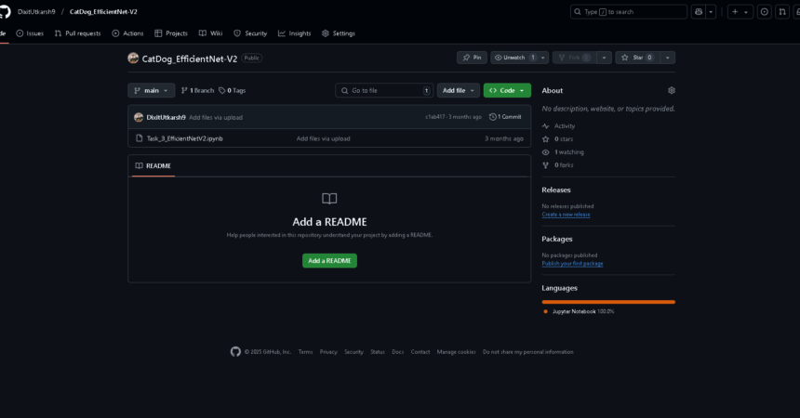The width and height of the screenshot is (800, 418).
Task: Switch to the Pull requests tab
Action: click(x=77, y=33)
